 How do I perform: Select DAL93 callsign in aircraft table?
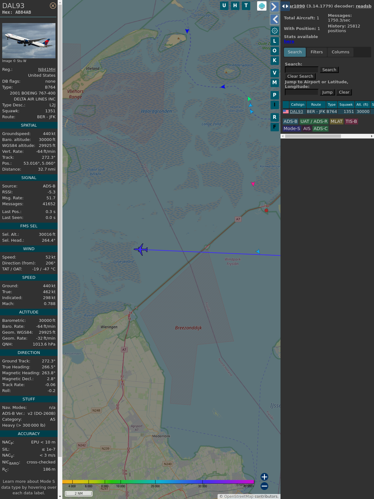[x=296, y=112]
